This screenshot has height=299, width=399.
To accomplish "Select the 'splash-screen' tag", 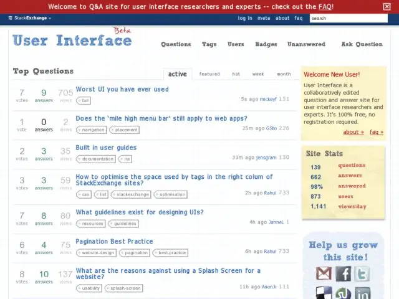I will point(123,288).
